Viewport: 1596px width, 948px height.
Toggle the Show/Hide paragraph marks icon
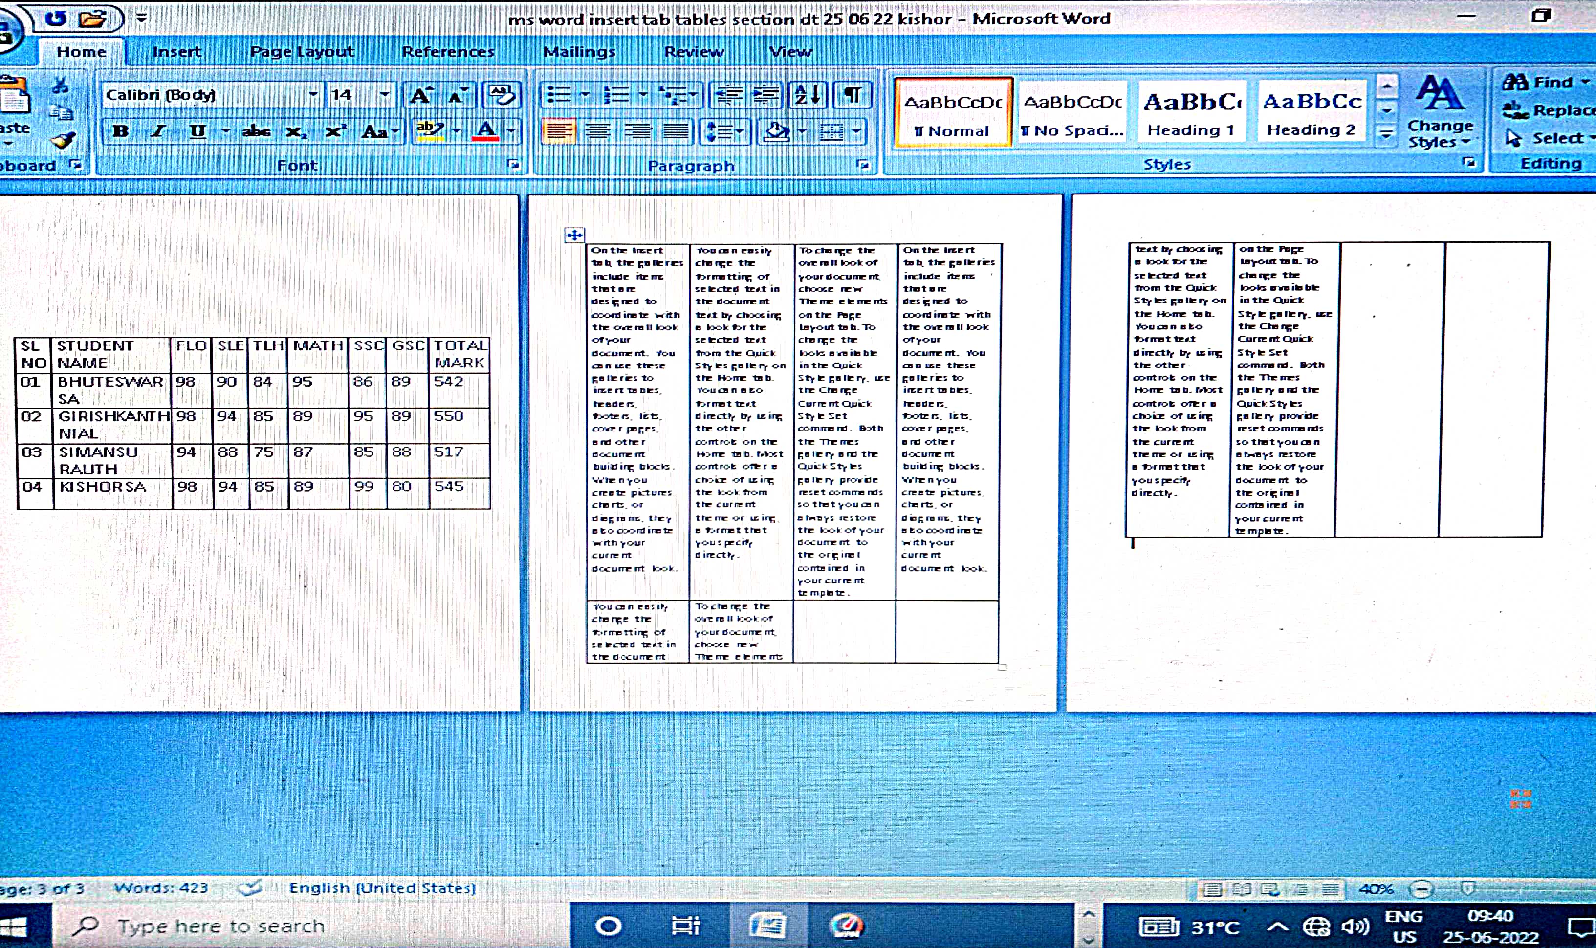click(x=852, y=95)
